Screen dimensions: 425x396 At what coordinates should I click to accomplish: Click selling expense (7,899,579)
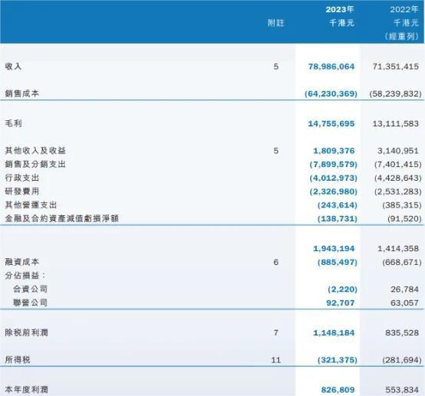(334, 165)
